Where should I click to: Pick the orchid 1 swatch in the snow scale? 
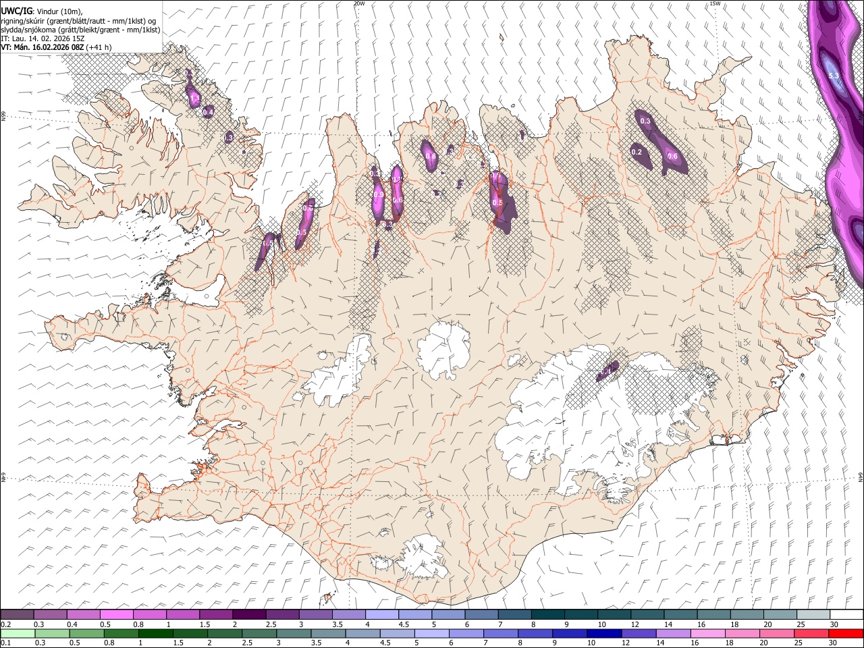183,615
